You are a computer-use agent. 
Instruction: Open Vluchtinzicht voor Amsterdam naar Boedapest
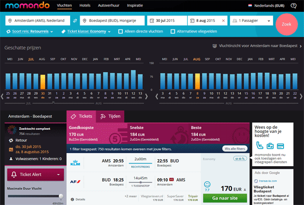point(258,46)
